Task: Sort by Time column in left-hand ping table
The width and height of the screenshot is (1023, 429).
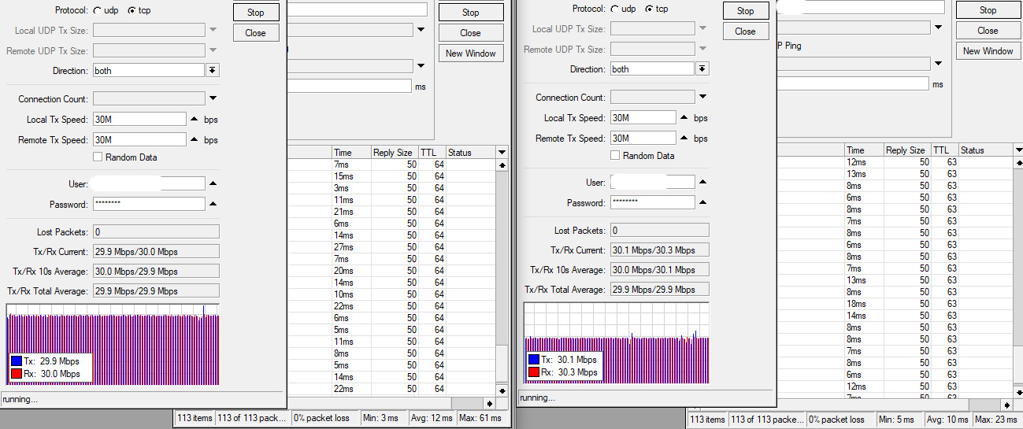Action: (x=350, y=152)
